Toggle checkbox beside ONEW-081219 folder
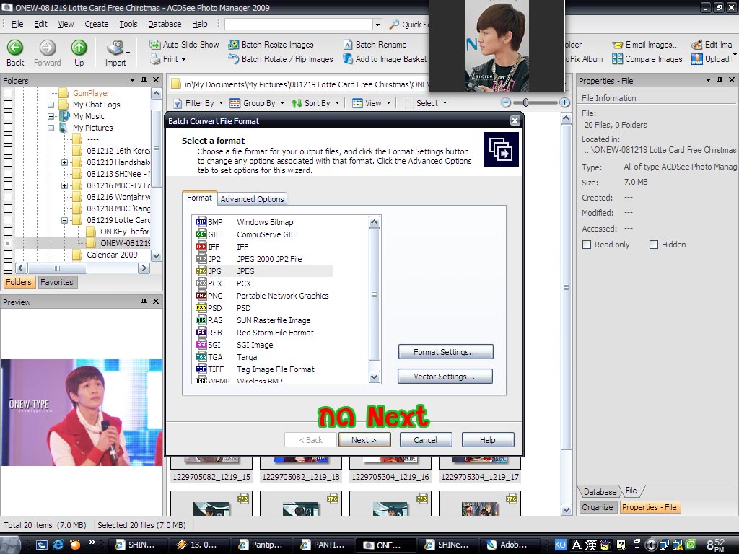Image resolution: width=739 pixels, height=554 pixels. [x=8, y=243]
